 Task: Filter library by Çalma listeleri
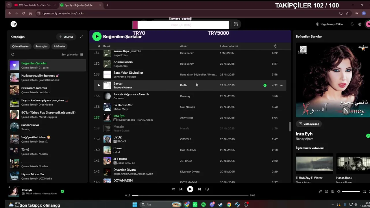coord(21,46)
